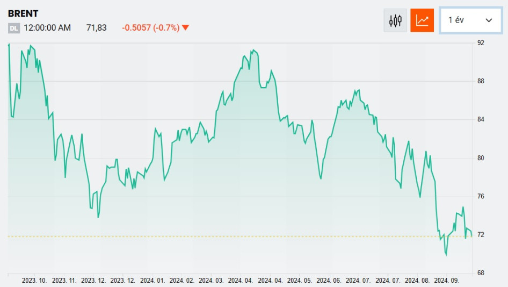Click the 88 y-axis label
Image resolution: width=508 pixels, height=287 pixels.
click(481, 81)
